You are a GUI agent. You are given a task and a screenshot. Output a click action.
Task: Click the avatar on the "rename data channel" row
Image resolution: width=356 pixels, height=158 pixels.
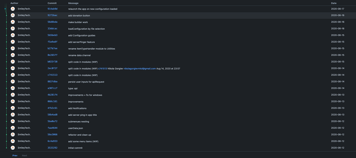(13, 55)
